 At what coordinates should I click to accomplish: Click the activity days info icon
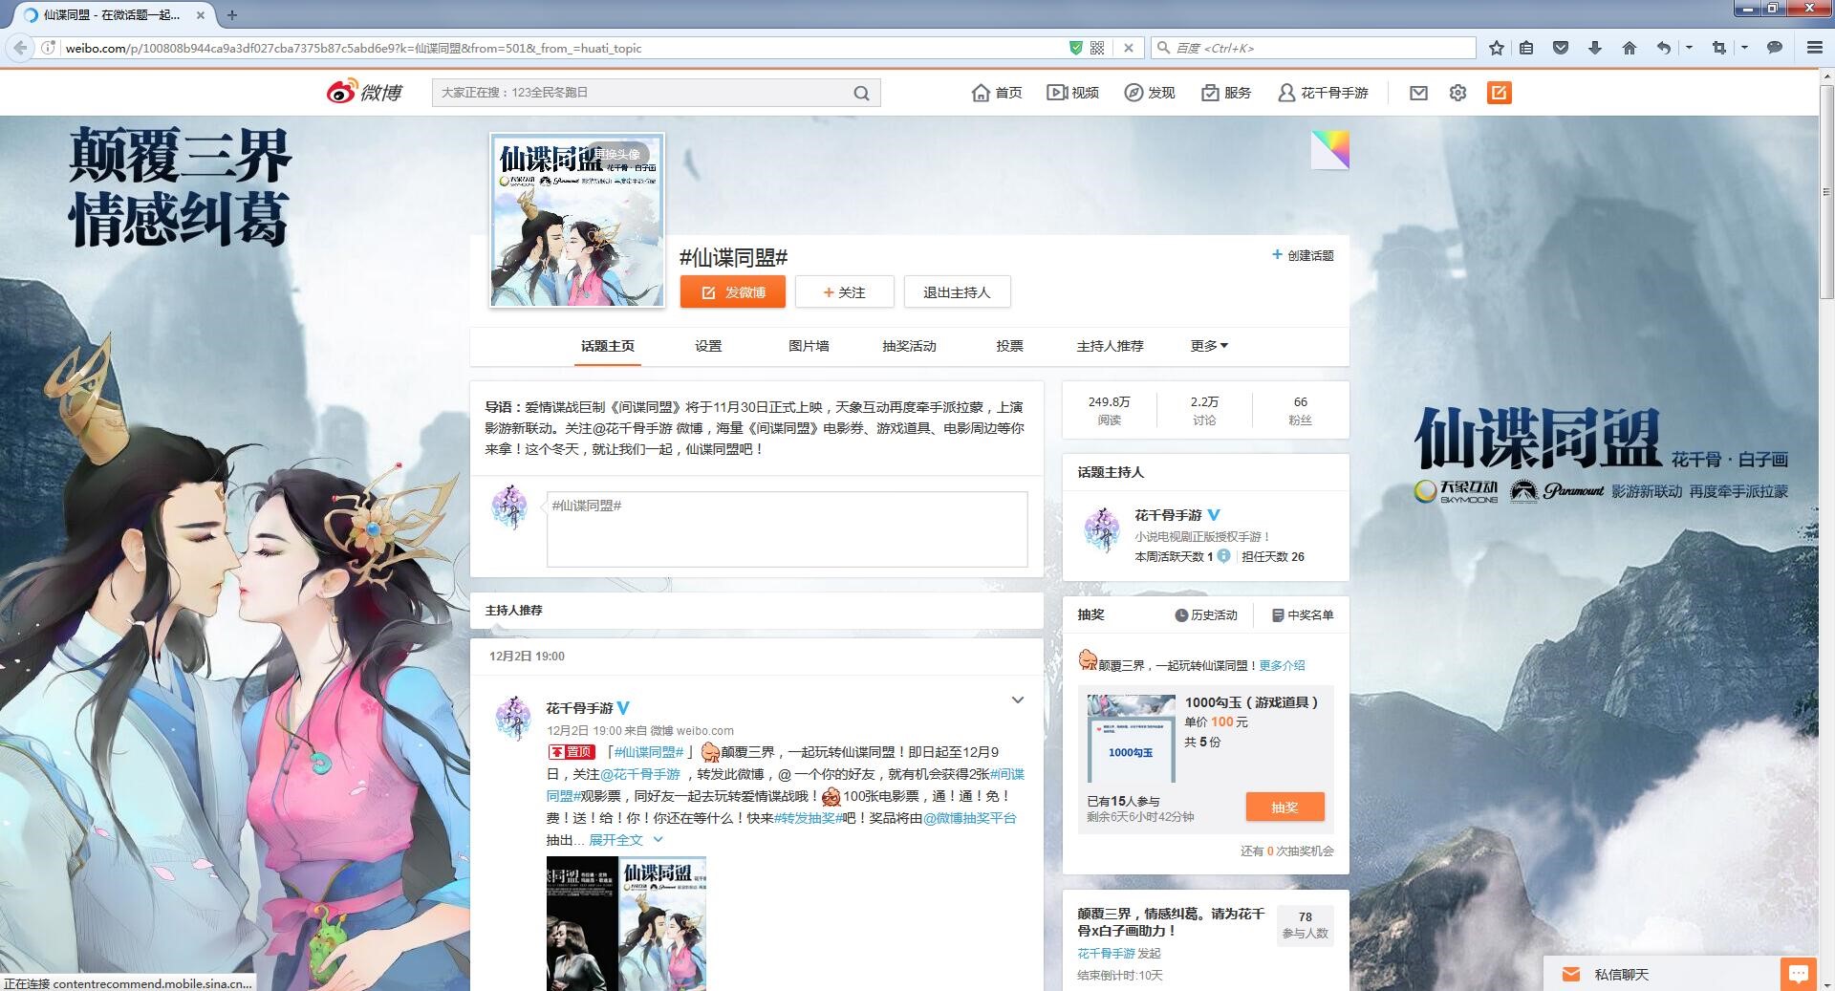[x=1223, y=556]
